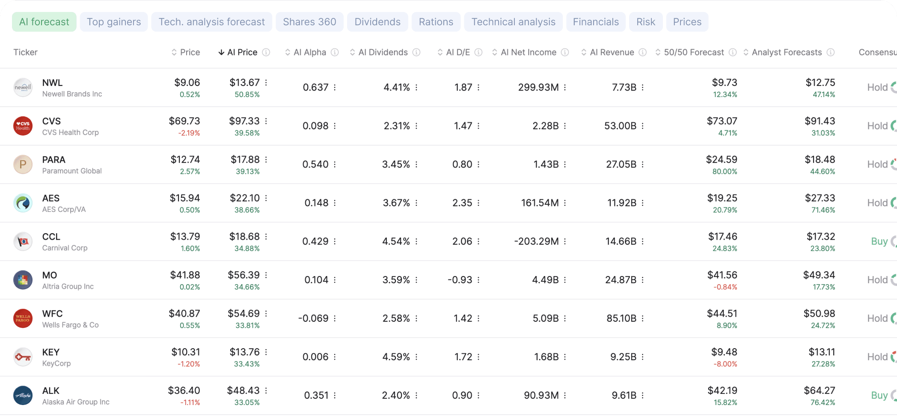Click info icon beside AI Revenue
Viewport: 897px width, 417px height.
click(643, 52)
